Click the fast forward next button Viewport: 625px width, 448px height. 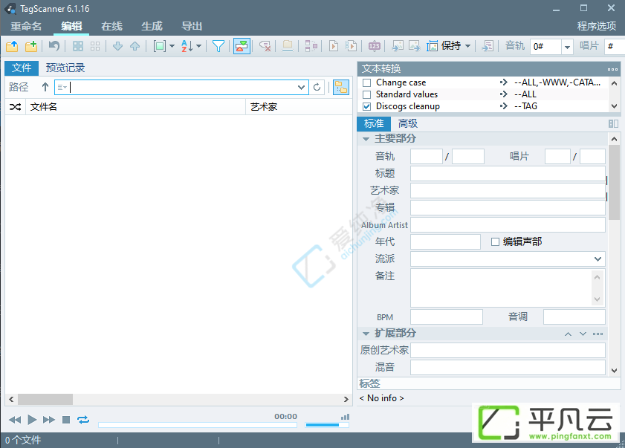49,420
